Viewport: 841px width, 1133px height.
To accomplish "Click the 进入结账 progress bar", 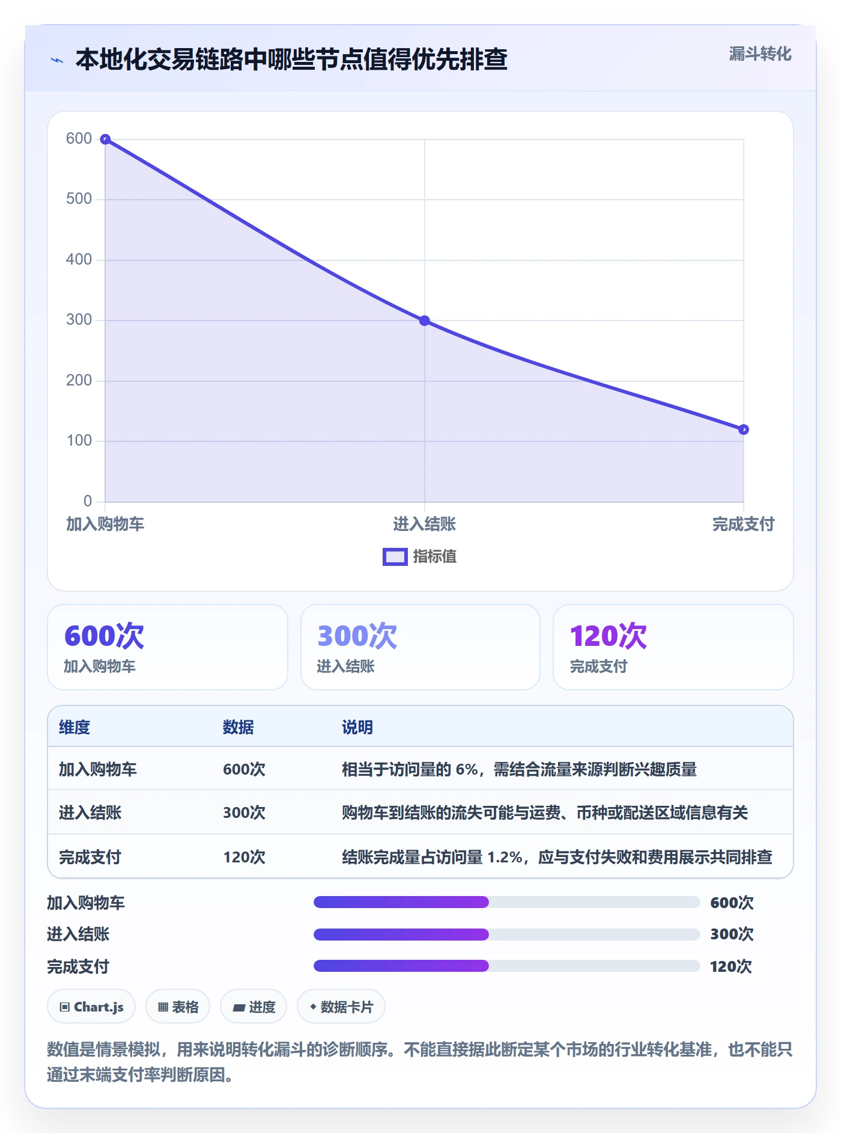I will click(x=506, y=934).
